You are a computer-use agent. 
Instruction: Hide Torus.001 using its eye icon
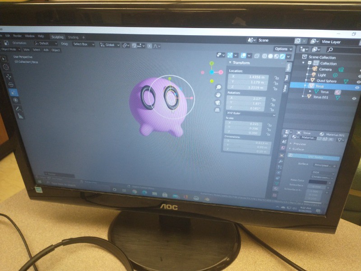tap(354, 98)
